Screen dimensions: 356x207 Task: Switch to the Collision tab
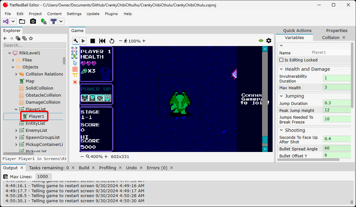pos(330,37)
